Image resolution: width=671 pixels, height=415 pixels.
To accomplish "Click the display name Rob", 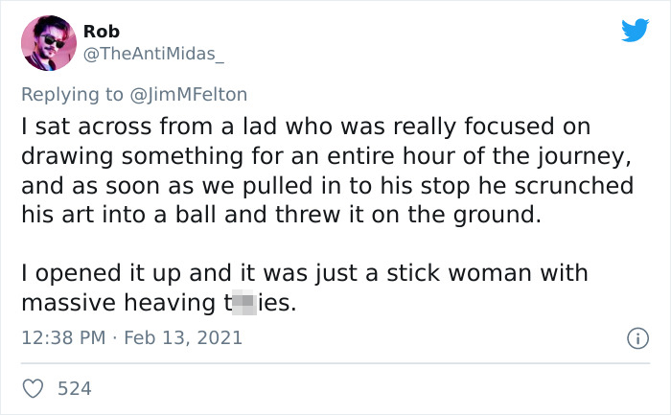I will click(102, 32).
